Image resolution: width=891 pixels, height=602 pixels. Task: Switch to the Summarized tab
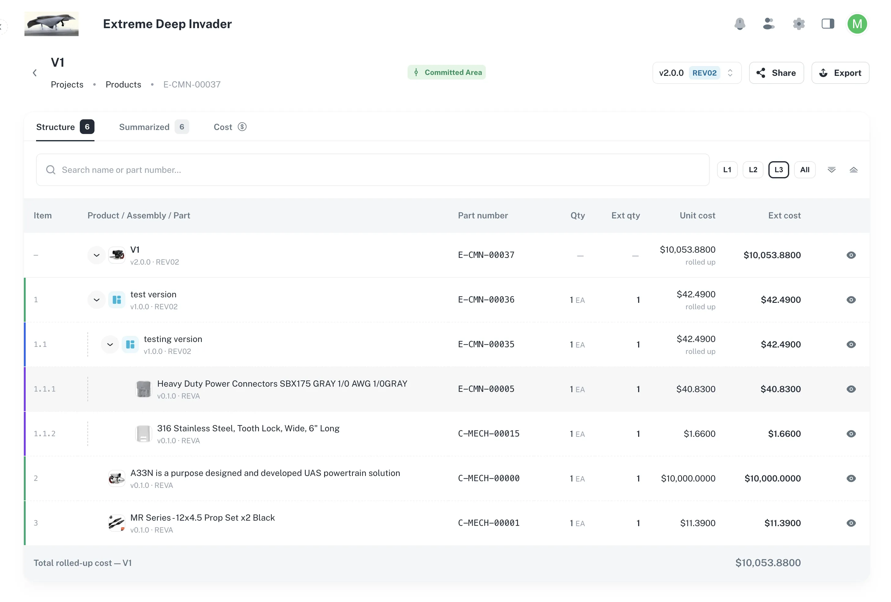(154, 127)
